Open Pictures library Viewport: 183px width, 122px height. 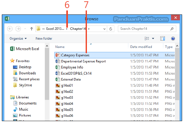point(22,116)
